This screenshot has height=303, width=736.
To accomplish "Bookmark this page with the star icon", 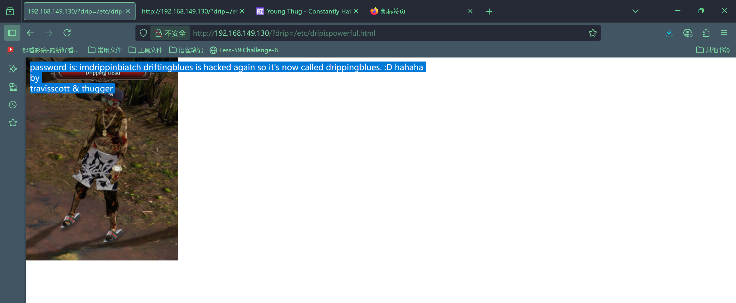I will 592,33.
